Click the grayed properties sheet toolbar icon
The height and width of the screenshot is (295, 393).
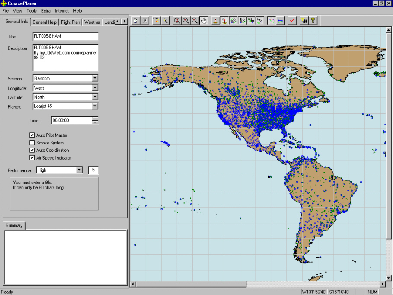(x=144, y=21)
